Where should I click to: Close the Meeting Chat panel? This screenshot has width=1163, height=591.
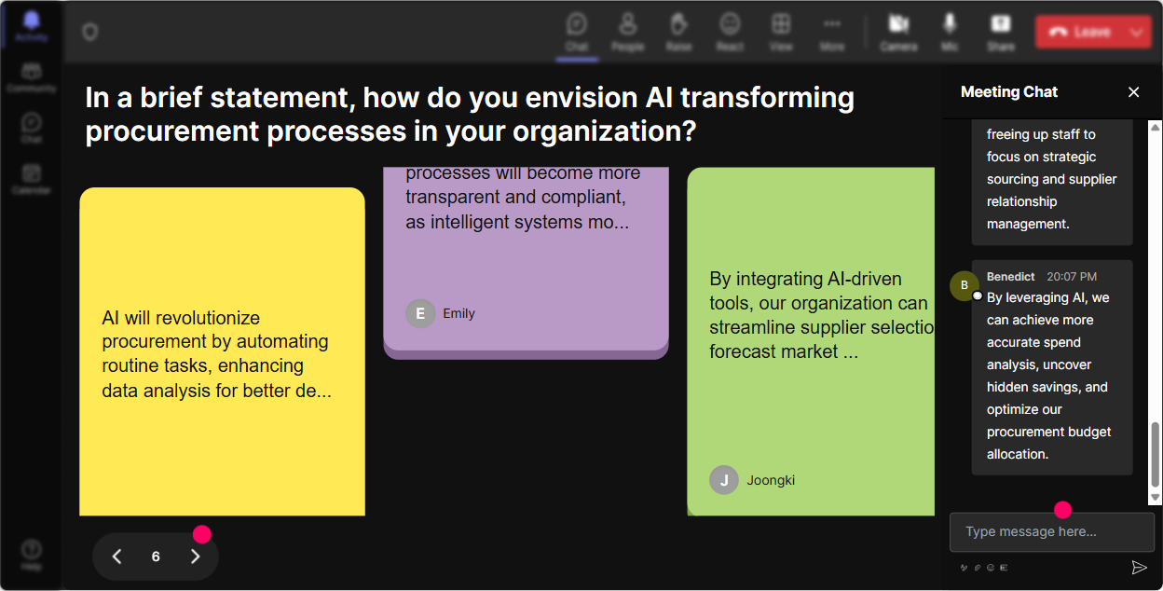coord(1134,92)
